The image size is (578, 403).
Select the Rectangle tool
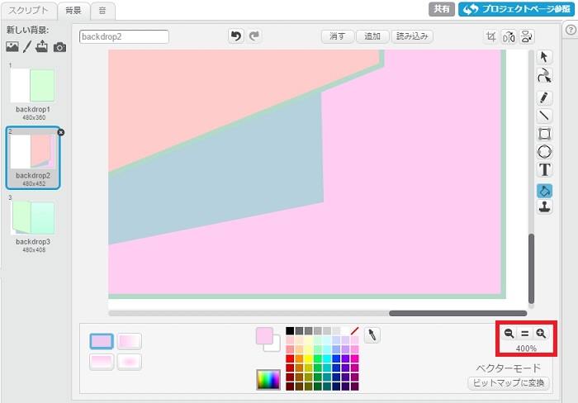pos(544,134)
